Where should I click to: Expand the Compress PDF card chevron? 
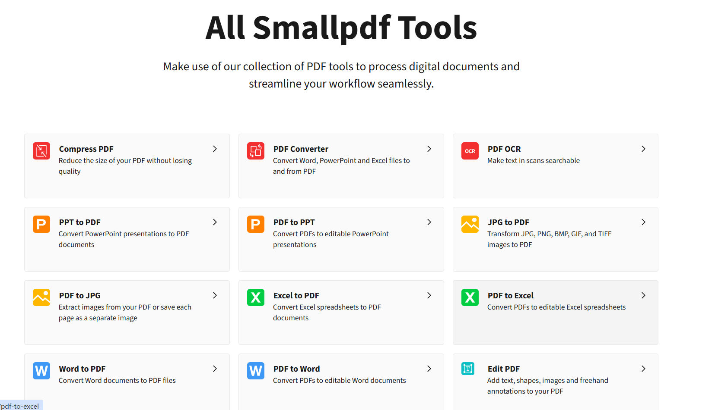point(215,149)
